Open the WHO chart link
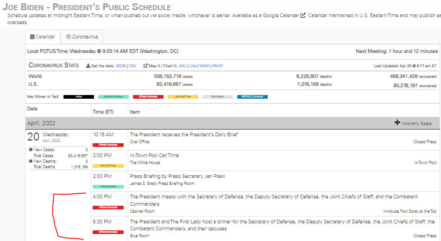Screen dimensions: 441x241 [x=204, y=66]
